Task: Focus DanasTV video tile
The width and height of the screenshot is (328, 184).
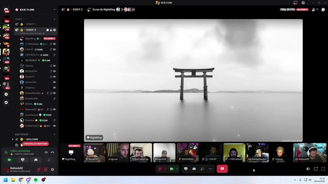Action: click(x=95, y=153)
